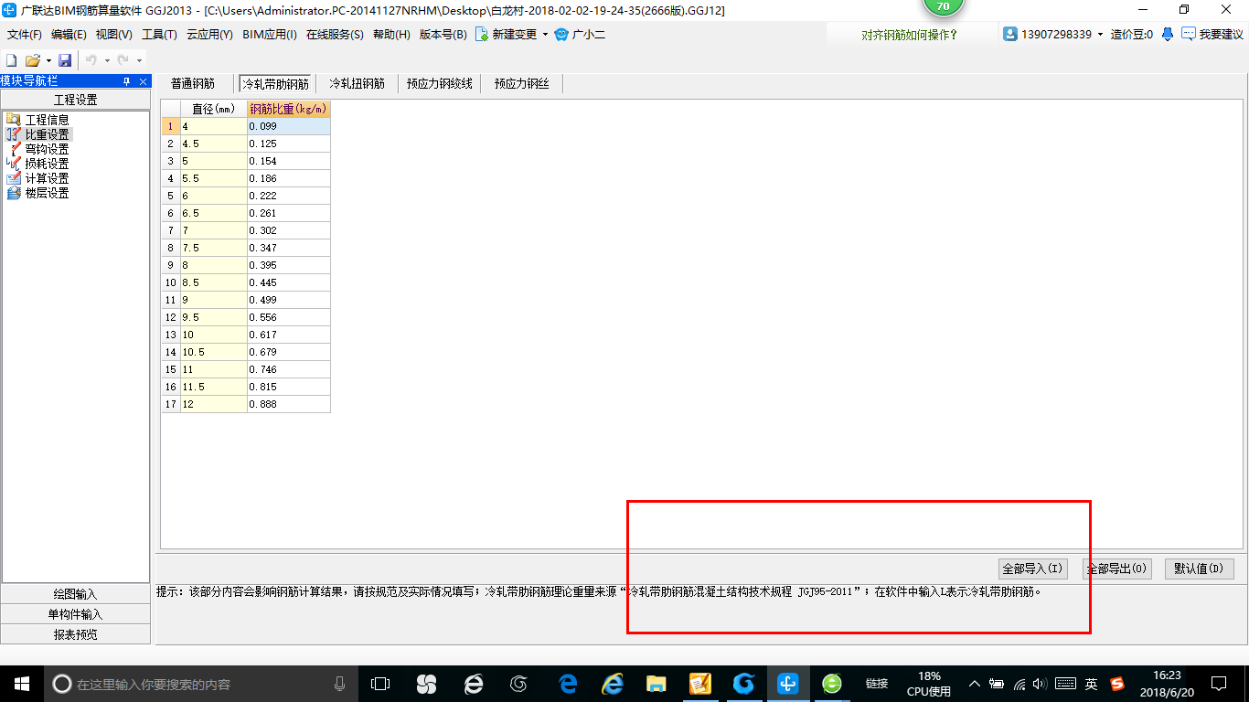Open the Windows action center icon

(x=1219, y=684)
